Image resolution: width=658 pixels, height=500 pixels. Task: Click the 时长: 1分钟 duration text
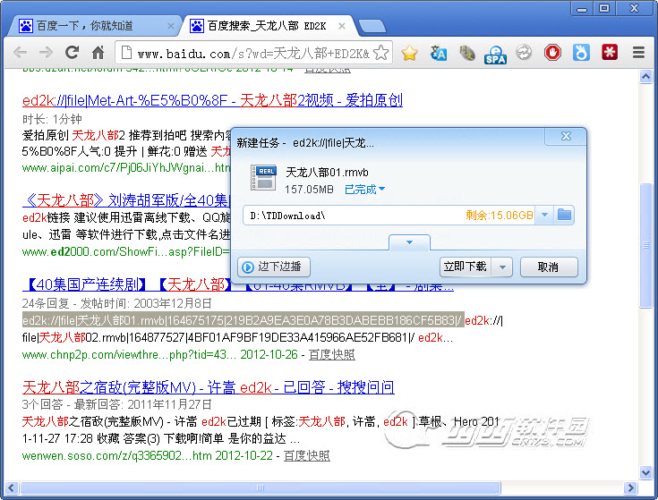click(52, 119)
